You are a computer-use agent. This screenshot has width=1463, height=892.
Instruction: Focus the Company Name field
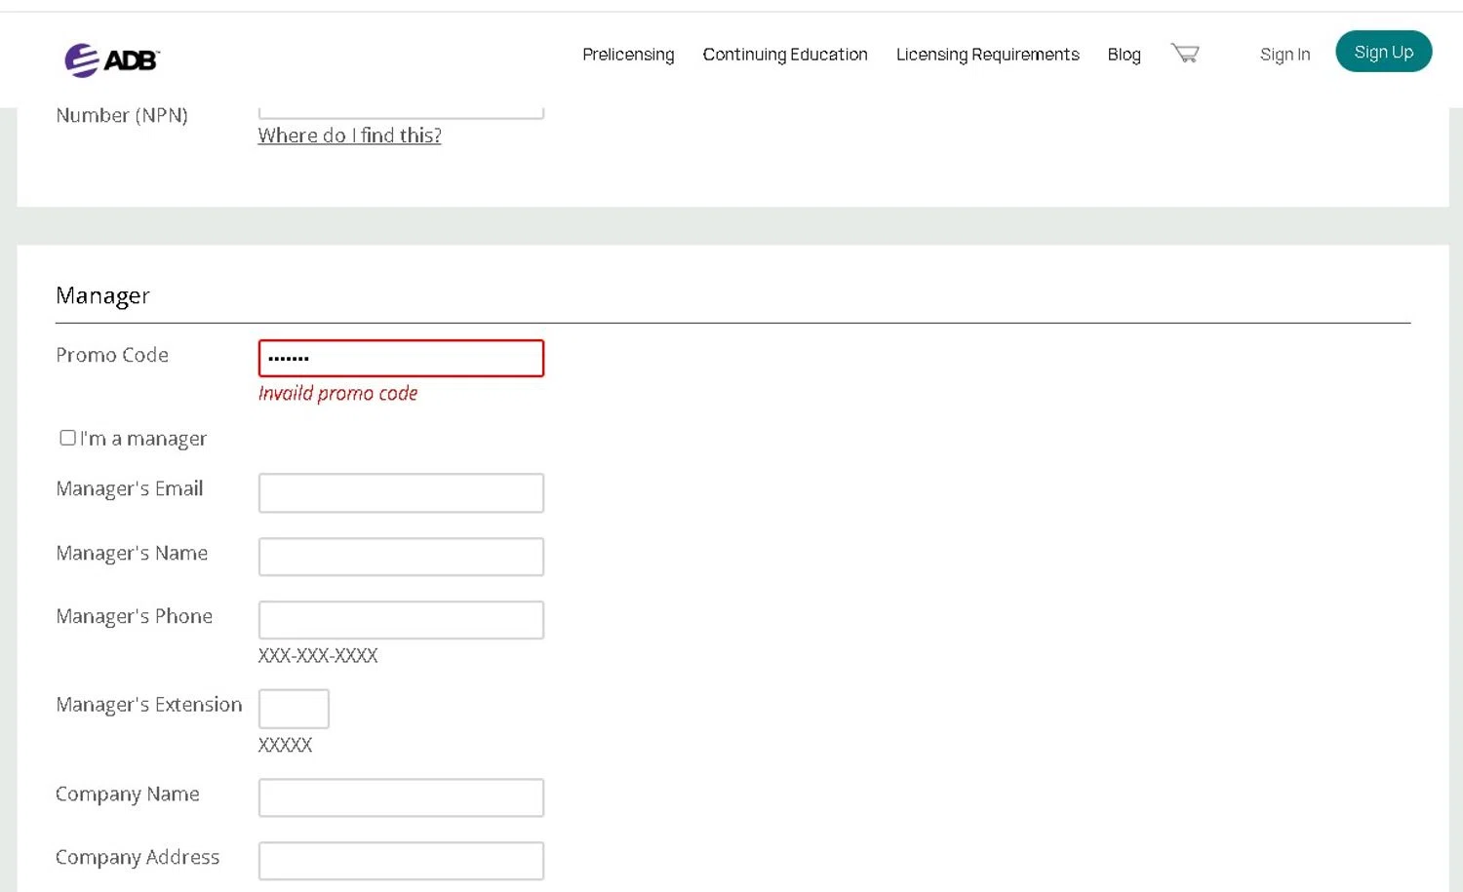click(401, 797)
